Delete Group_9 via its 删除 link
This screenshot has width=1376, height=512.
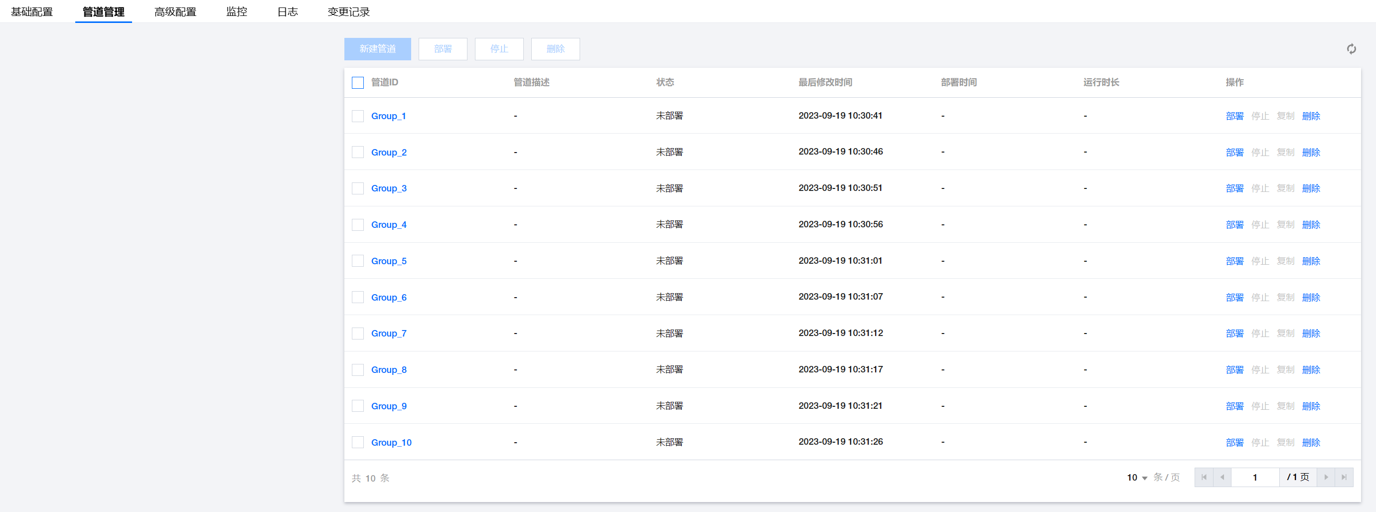coord(1311,406)
